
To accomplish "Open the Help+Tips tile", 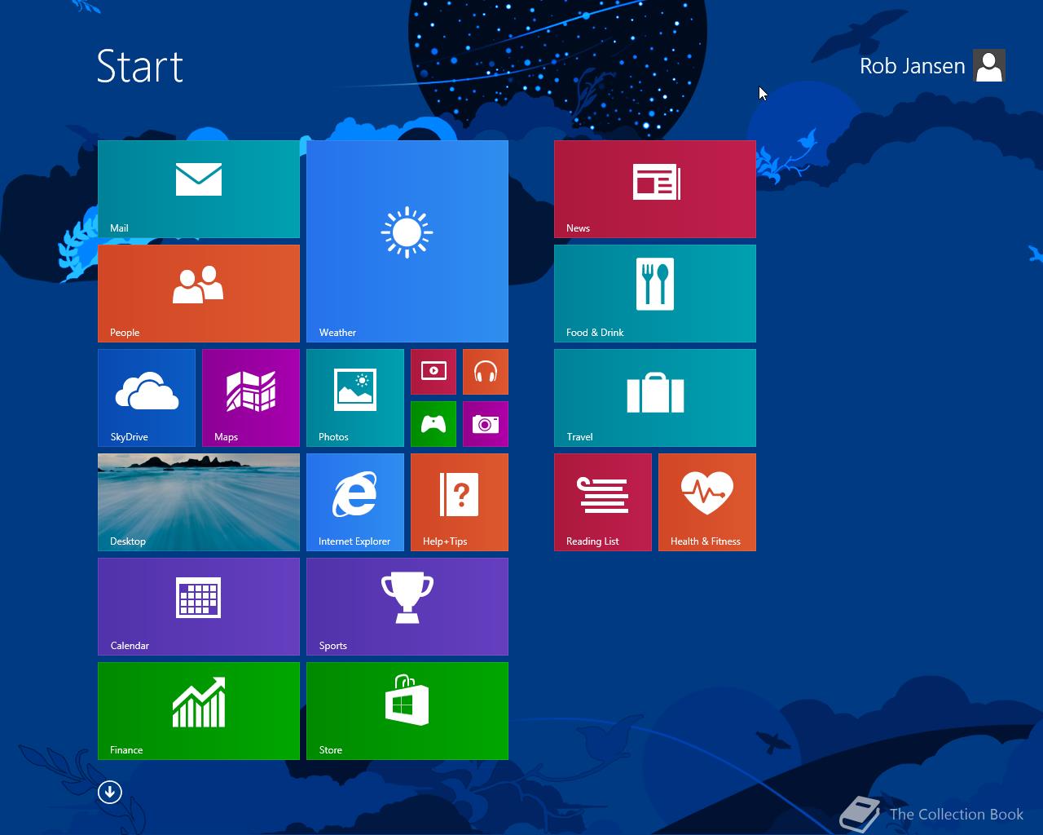I will click(x=460, y=502).
